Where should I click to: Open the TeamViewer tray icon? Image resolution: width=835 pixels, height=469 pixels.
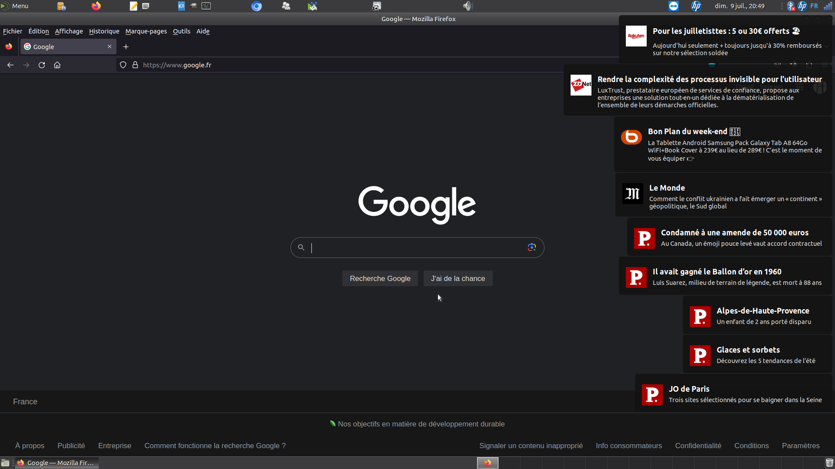[674, 6]
